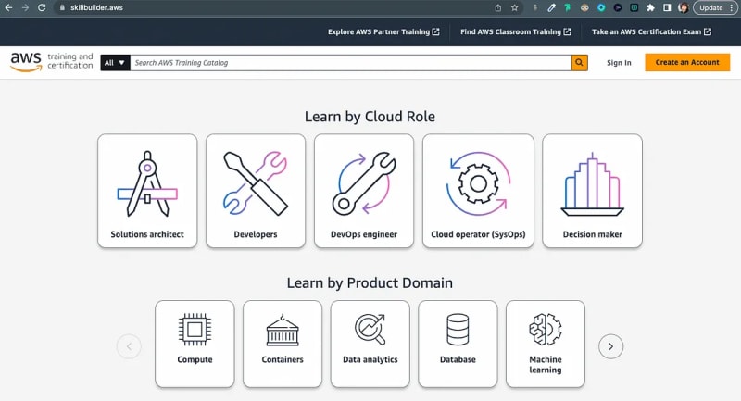Choose the Decision maker chart icon
The height and width of the screenshot is (401, 741).
tap(592, 184)
